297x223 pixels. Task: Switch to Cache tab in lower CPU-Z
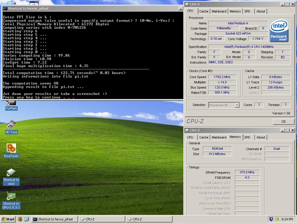click(x=204, y=137)
